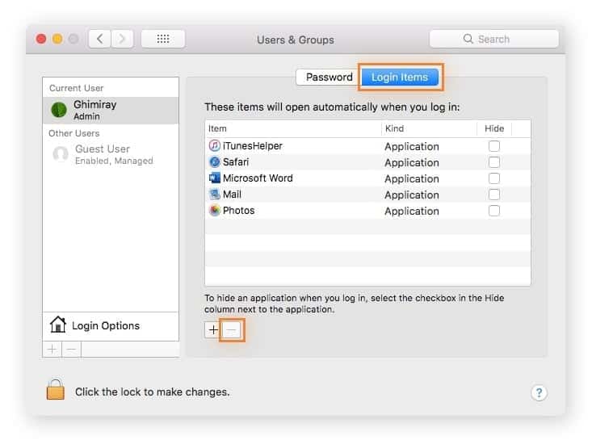Add a login item with plus button

[x=213, y=329]
